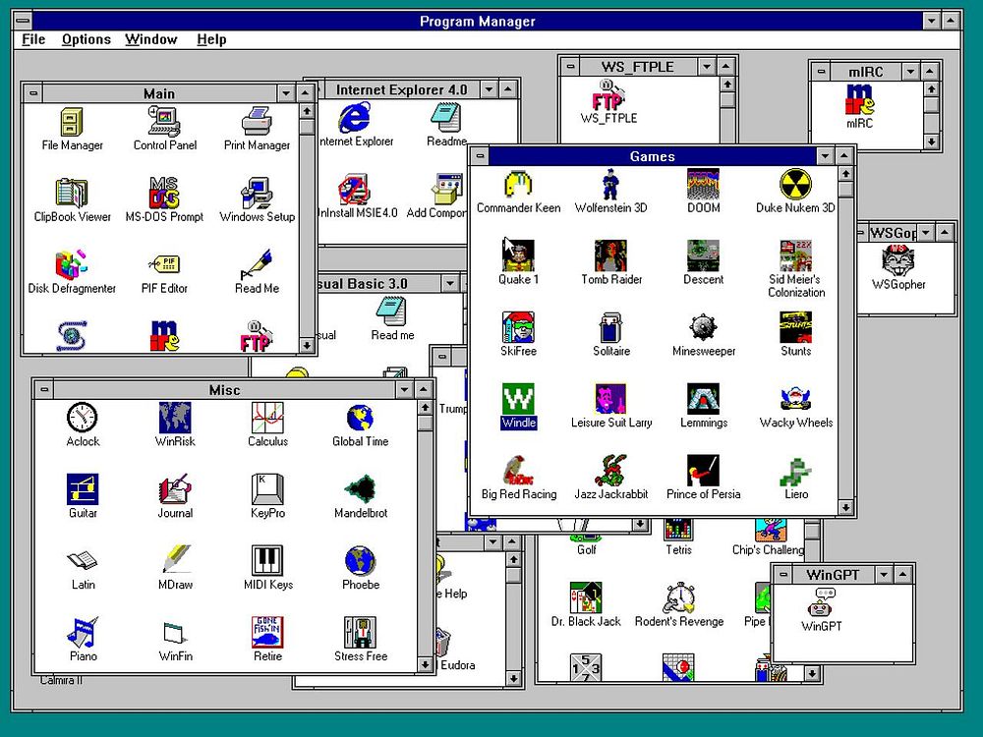The width and height of the screenshot is (983, 737).
Task: Launch Control Panel from Main group
Action: pos(164,121)
